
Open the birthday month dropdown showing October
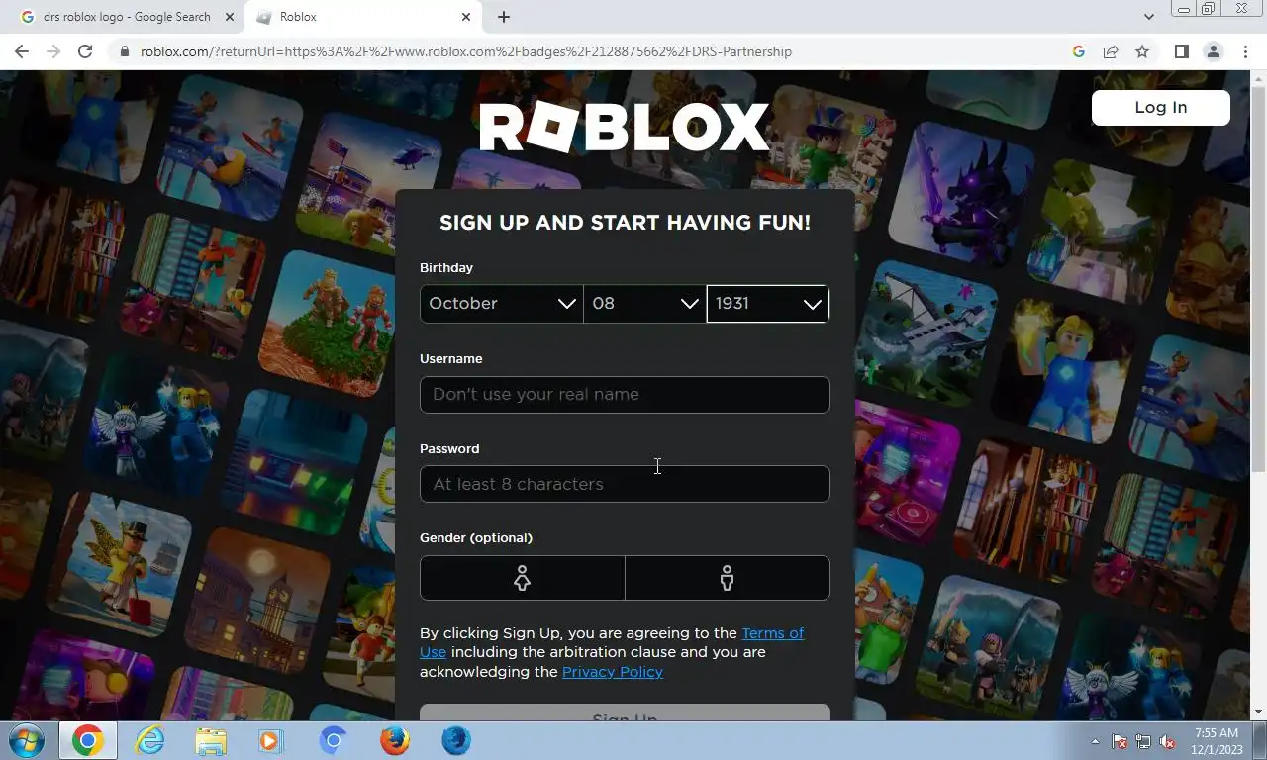[x=501, y=304]
